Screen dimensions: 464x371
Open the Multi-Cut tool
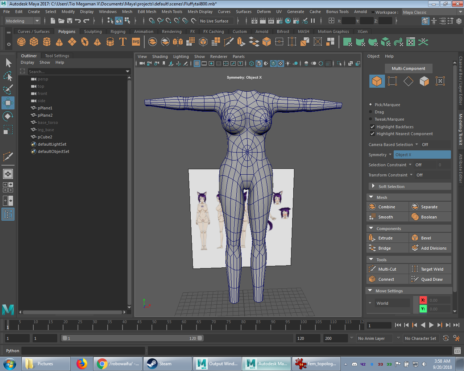(x=388, y=269)
